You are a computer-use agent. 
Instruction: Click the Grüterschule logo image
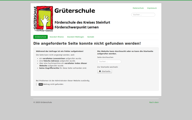tap(43, 19)
